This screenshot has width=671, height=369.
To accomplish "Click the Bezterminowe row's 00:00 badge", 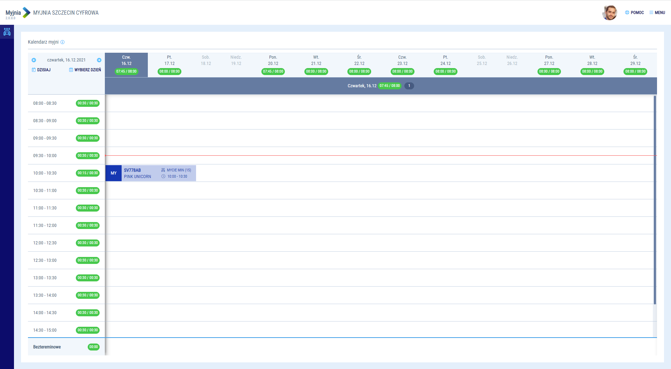I will pos(94,347).
